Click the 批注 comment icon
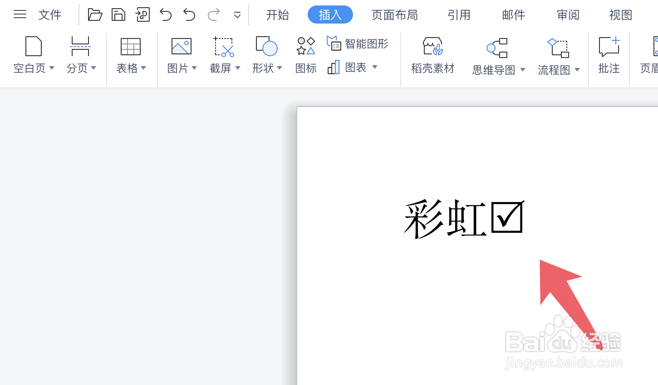The height and width of the screenshot is (385, 658). [x=609, y=46]
